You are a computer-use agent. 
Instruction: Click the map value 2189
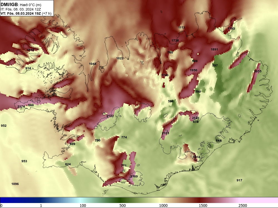coord(134,176)
